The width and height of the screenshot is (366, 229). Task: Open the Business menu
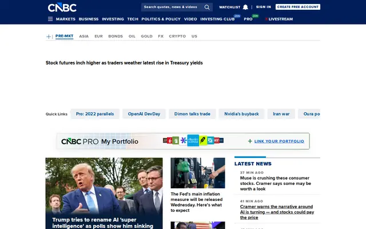tap(89, 19)
